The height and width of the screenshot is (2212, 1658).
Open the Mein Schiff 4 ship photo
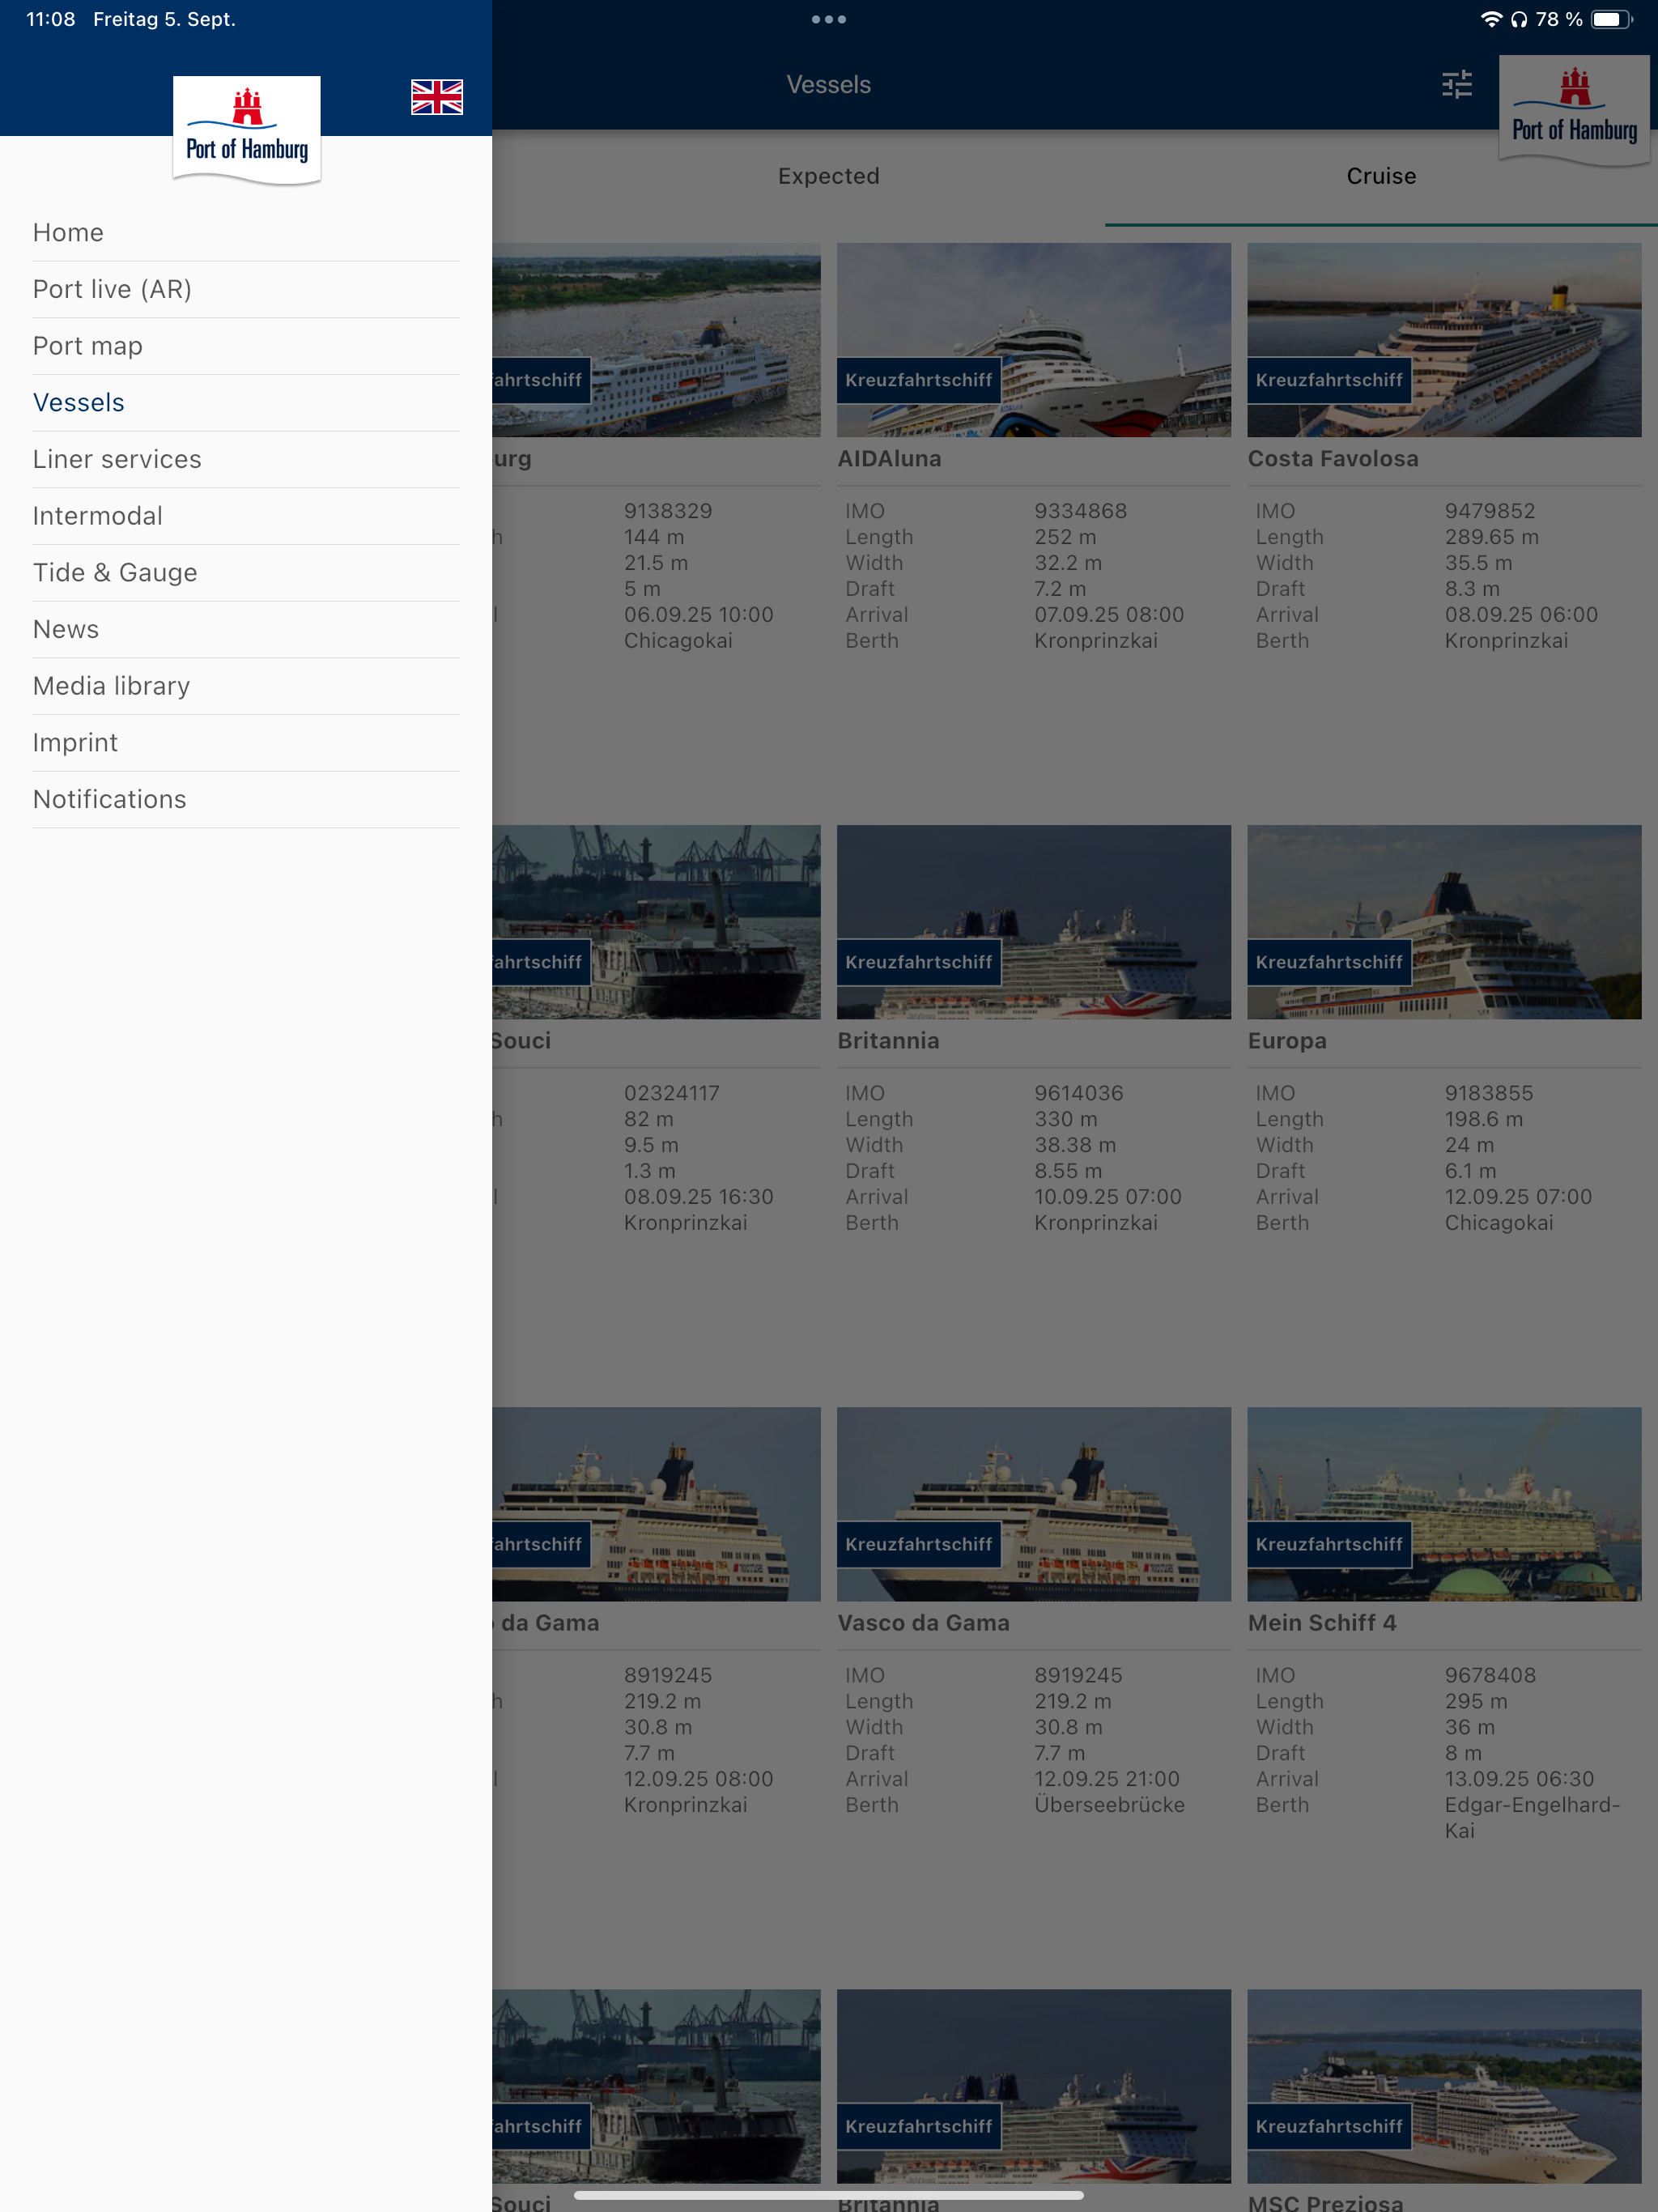pyautogui.click(x=1444, y=1504)
